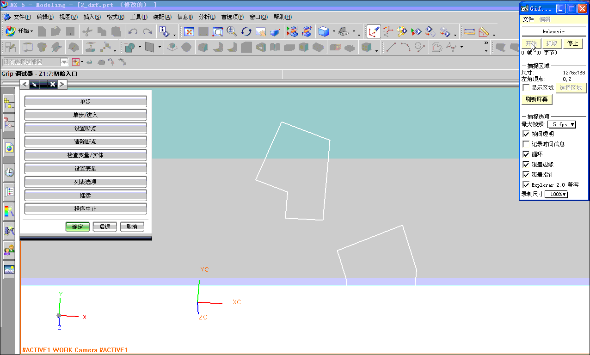Toggle the 循环 checkbox

526,154
